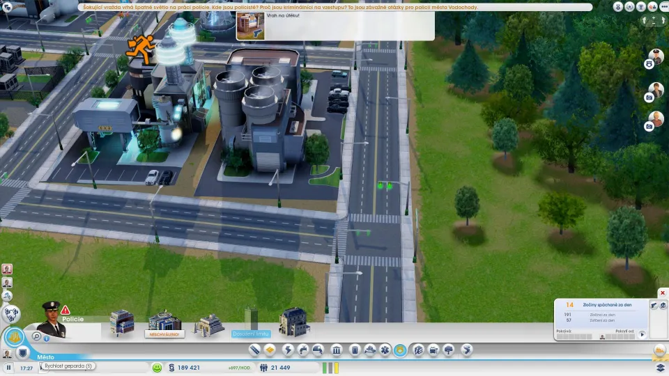
Task: Click the red warning triangle alert
Action: tap(66, 310)
